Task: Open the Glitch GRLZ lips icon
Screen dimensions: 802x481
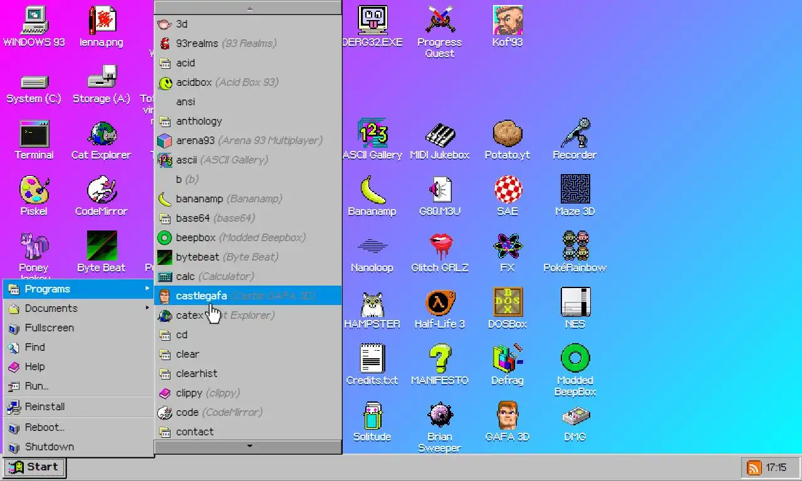Action: pos(440,252)
